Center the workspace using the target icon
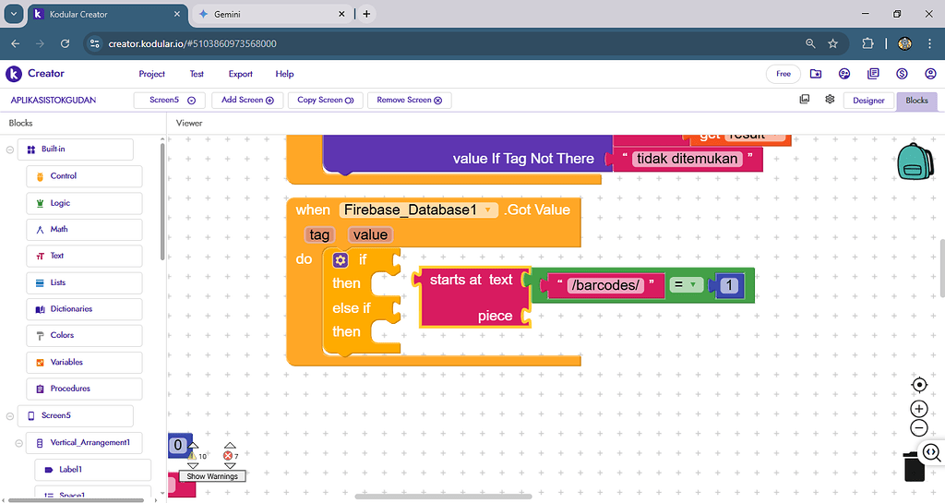The image size is (945, 503). tap(918, 385)
